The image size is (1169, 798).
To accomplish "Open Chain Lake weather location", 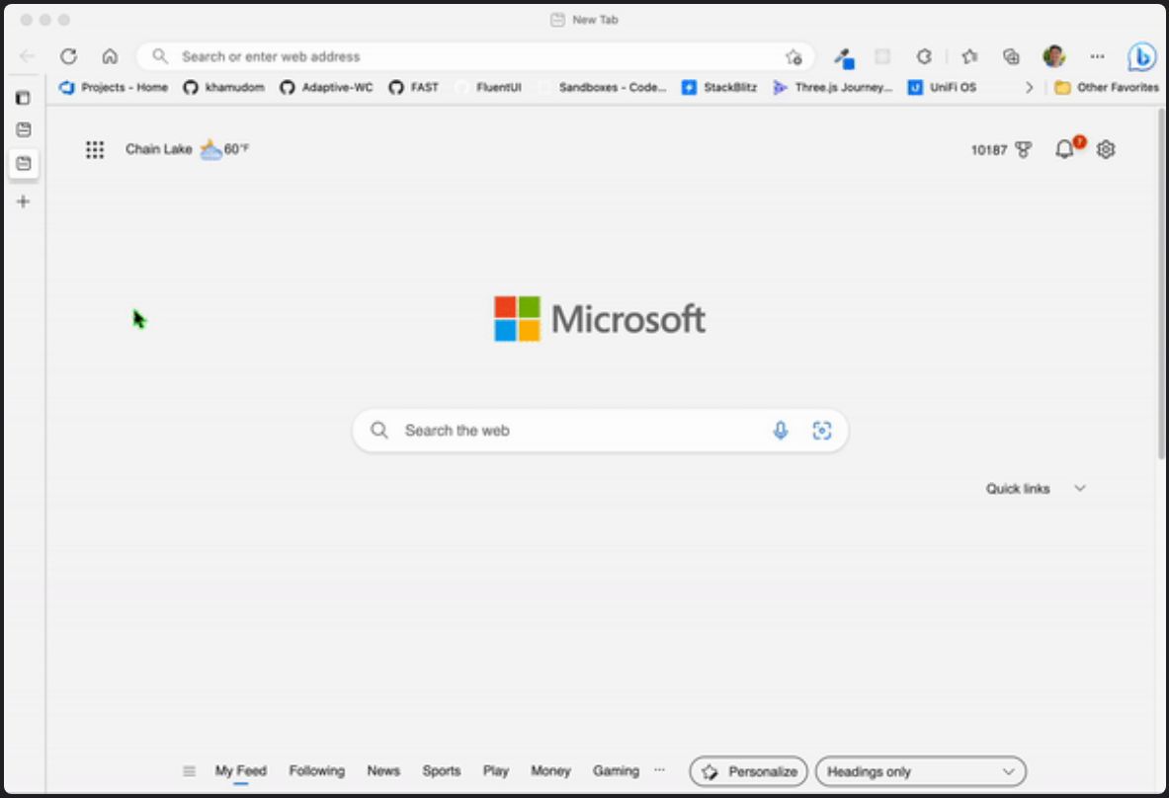I will (x=159, y=149).
